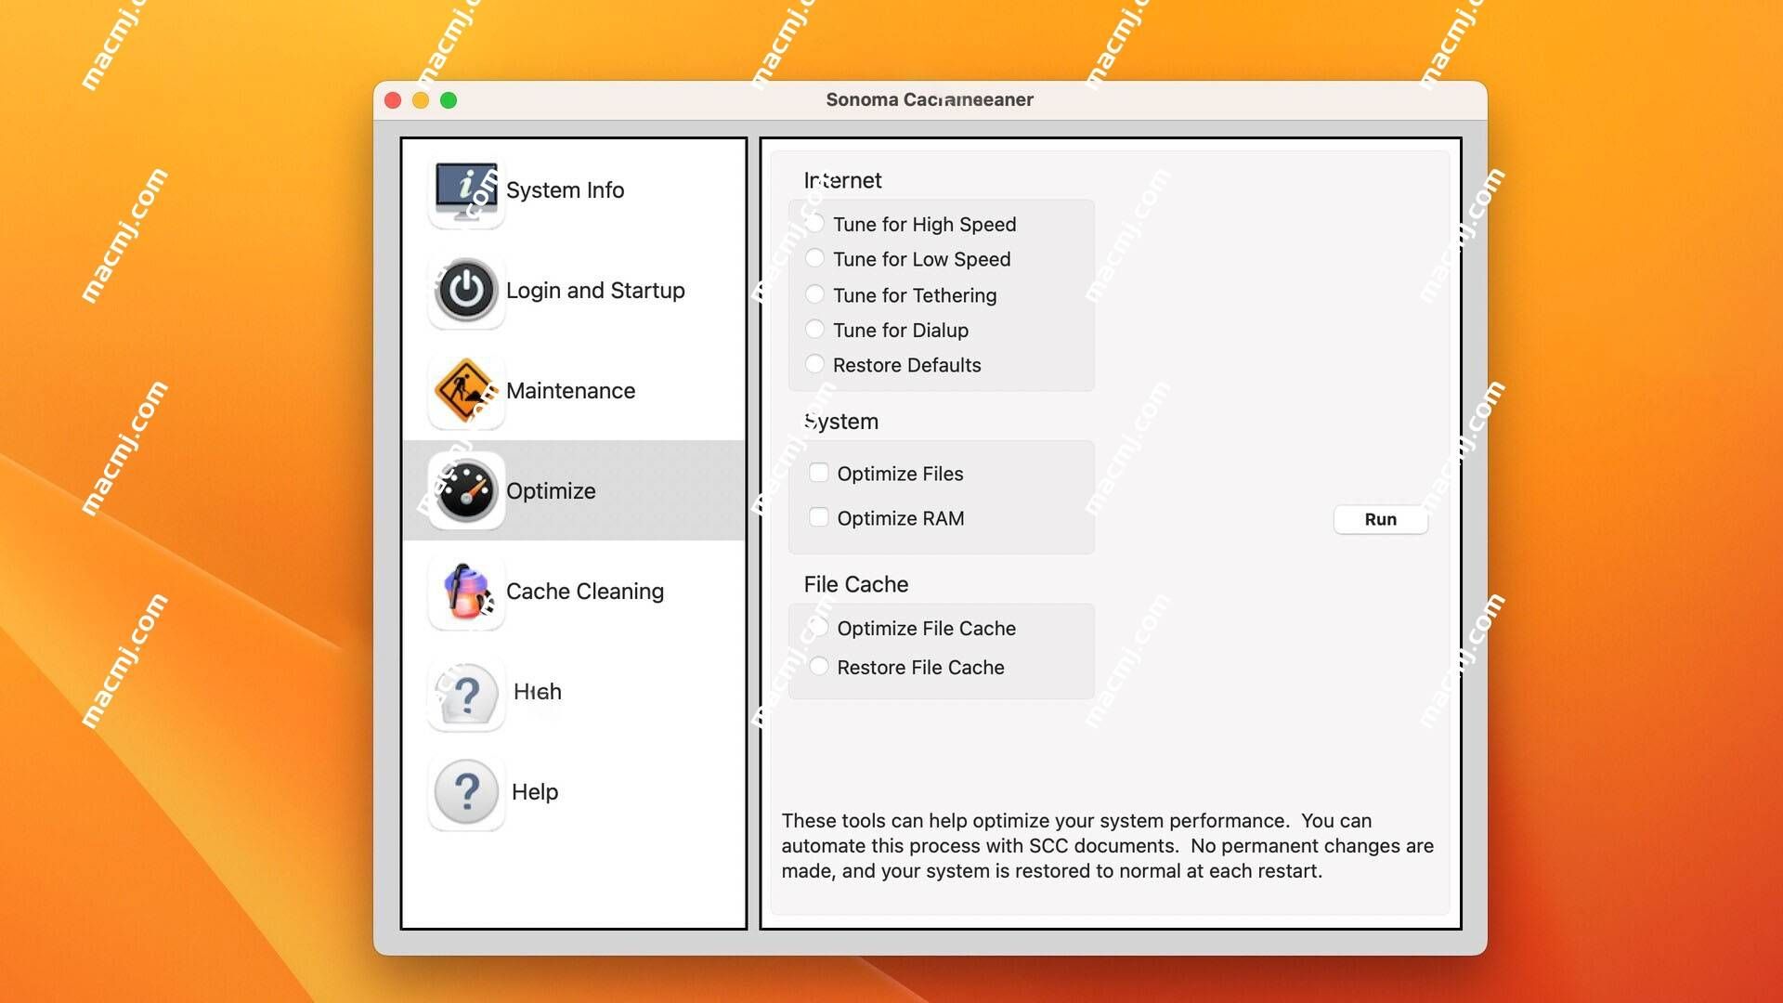The height and width of the screenshot is (1003, 1783).
Task: Go to the Cache Cleaning section
Action: [x=574, y=592]
